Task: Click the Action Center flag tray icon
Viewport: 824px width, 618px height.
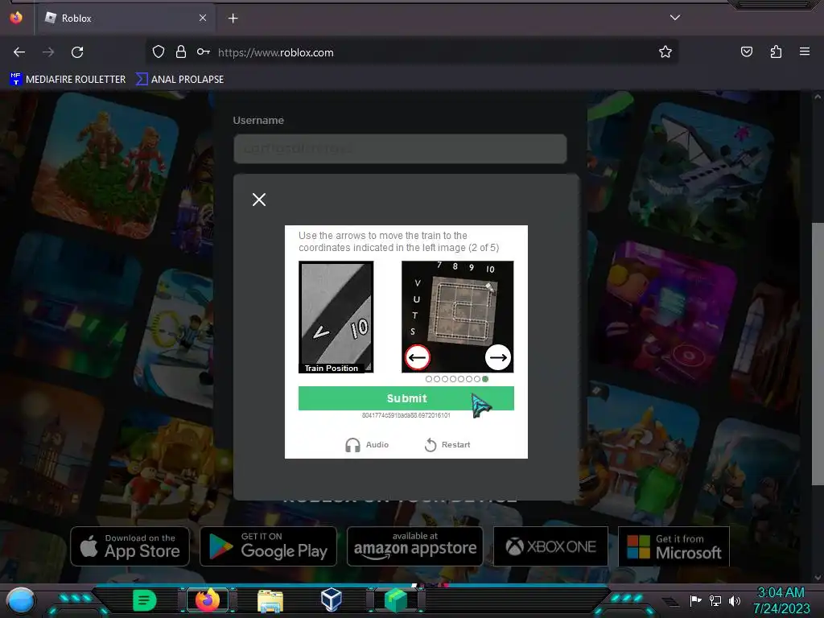Action: (x=696, y=600)
